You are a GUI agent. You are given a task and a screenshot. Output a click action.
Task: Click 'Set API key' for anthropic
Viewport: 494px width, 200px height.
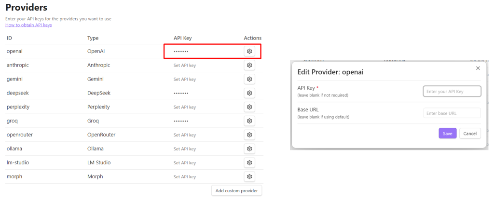point(185,66)
